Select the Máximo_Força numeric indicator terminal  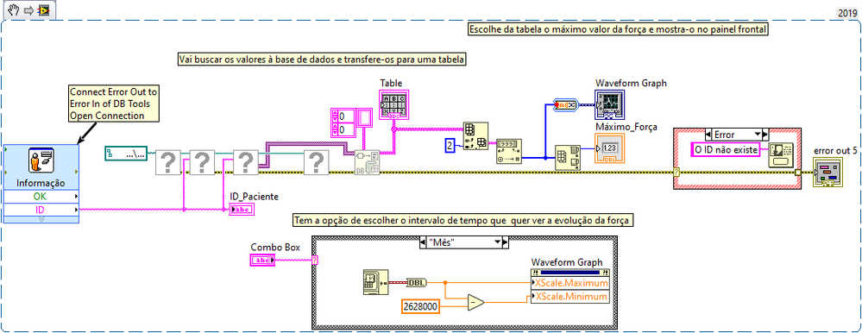[x=608, y=148]
